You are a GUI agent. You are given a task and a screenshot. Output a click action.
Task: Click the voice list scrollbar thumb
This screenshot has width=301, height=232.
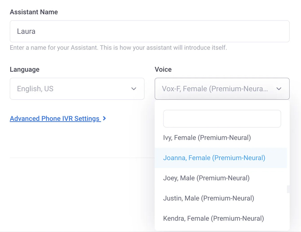click(288, 189)
